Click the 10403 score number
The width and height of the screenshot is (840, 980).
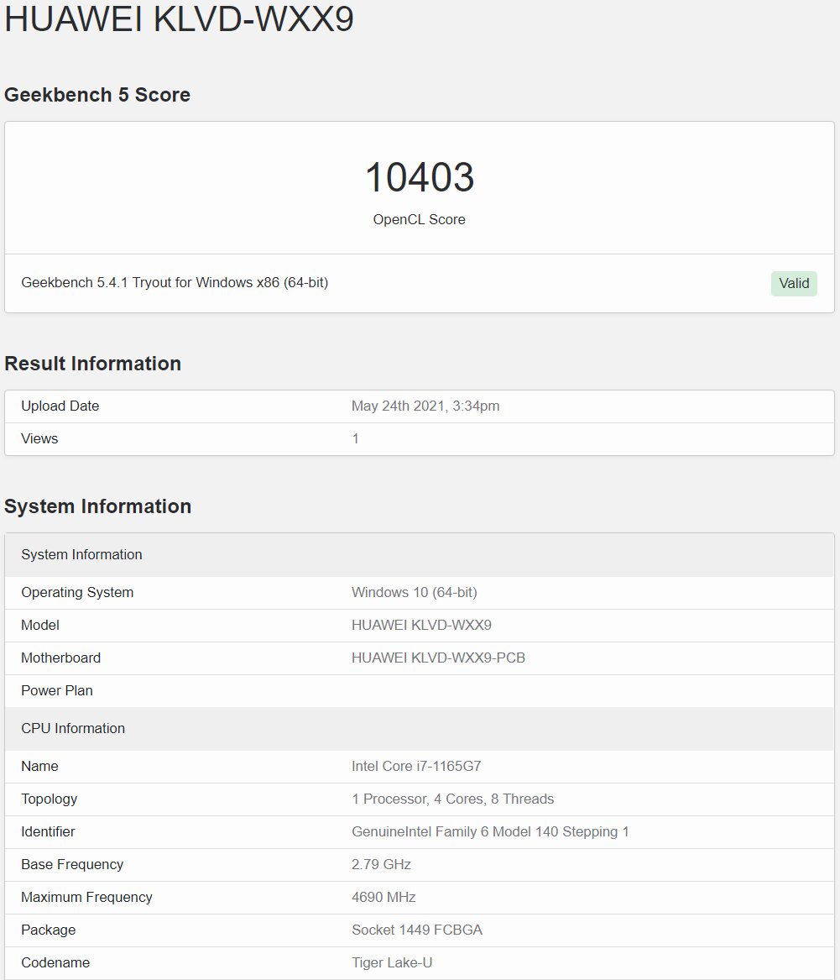coord(420,177)
